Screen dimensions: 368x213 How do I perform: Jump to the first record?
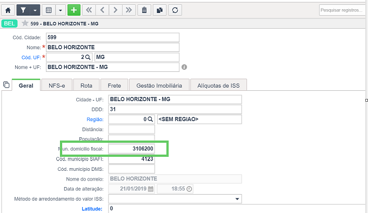point(89,10)
